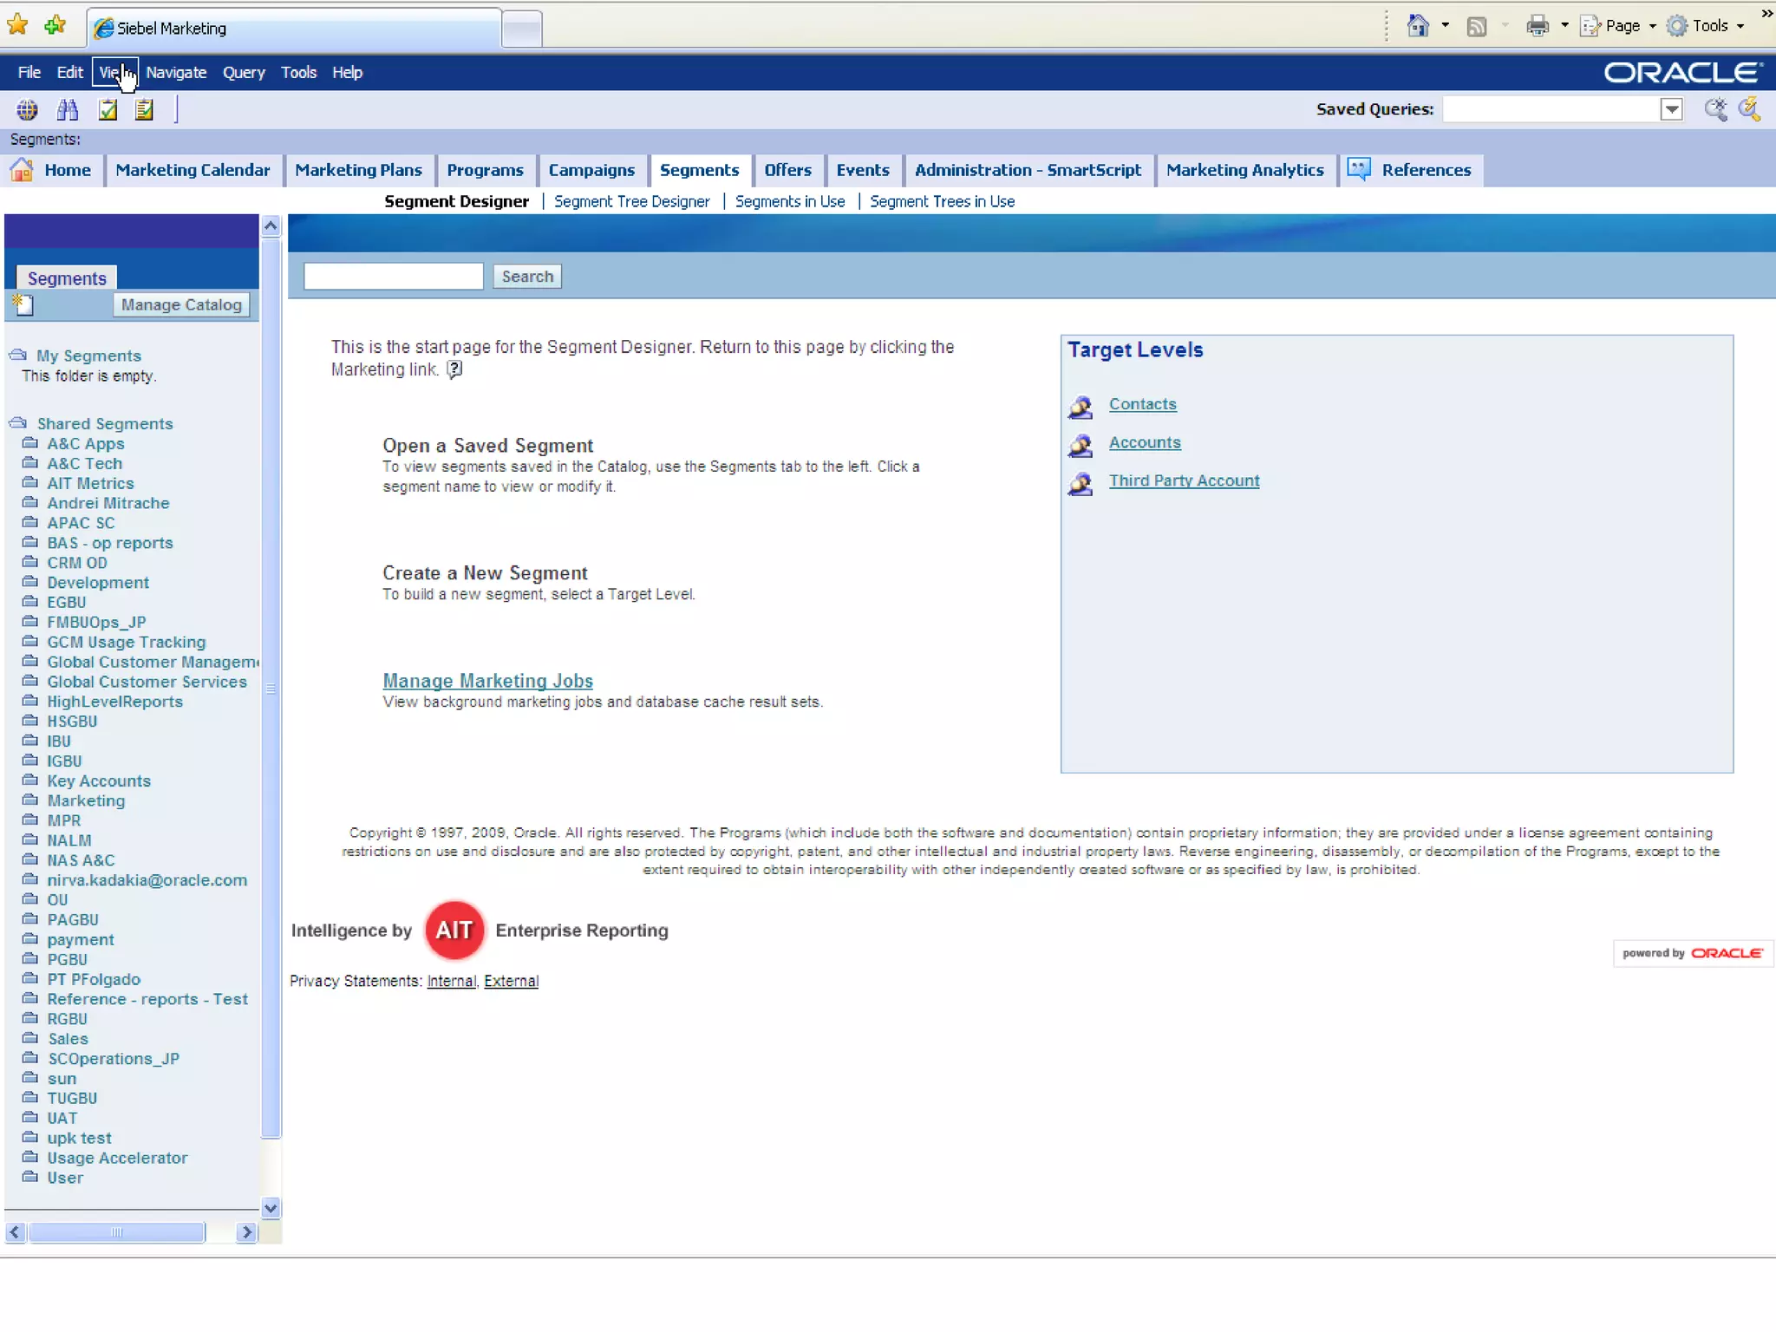Click the Add to Favorites star icon
The image size is (1776, 1332).
(55, 26)
